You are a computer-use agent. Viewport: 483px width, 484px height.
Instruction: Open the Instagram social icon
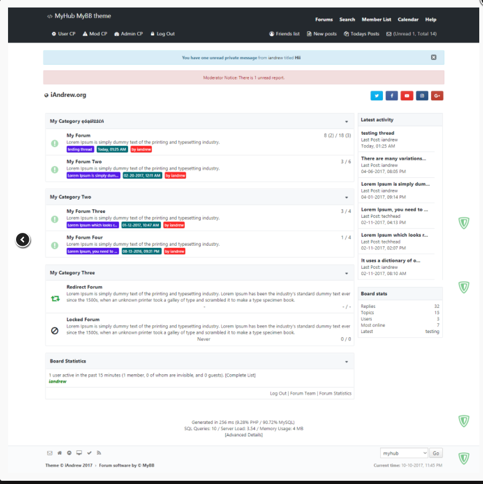point(422,96)
